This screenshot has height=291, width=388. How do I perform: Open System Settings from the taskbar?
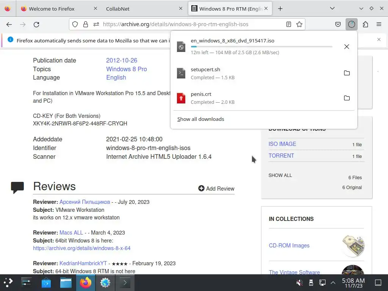[26, 283]
